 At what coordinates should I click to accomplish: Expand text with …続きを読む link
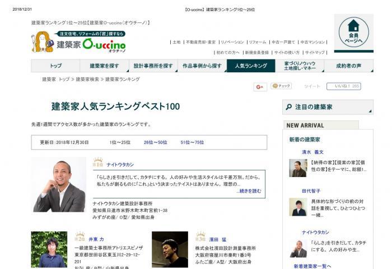pos(249,191)
